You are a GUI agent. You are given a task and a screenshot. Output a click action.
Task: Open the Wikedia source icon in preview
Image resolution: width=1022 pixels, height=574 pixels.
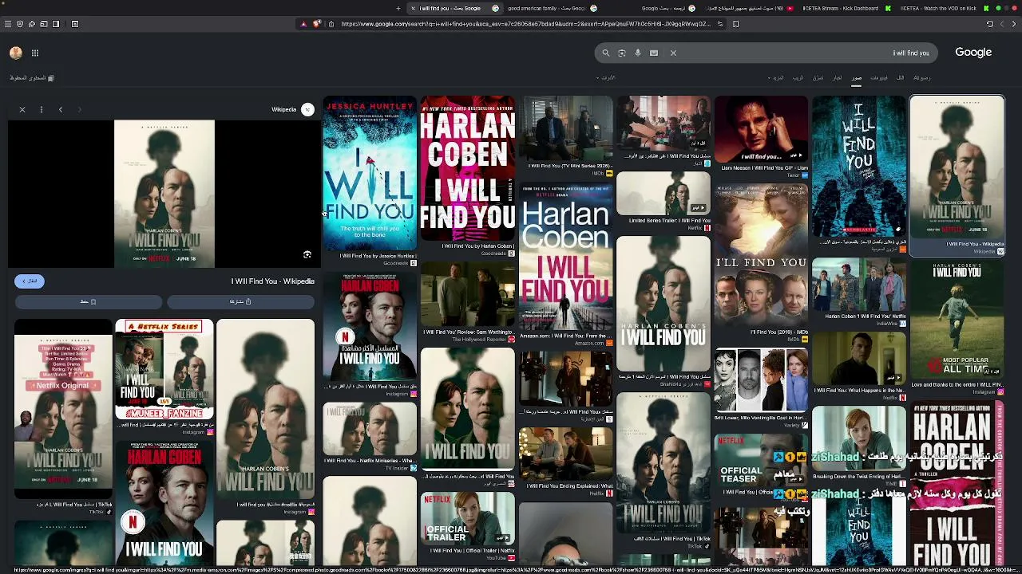click(307, 109)
